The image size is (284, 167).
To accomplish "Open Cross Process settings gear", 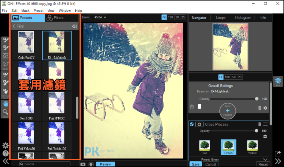I will 265,136.
